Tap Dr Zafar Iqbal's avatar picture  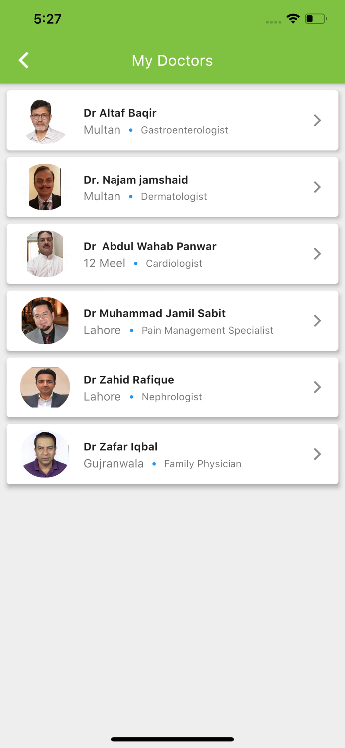[x=45, y=454]
